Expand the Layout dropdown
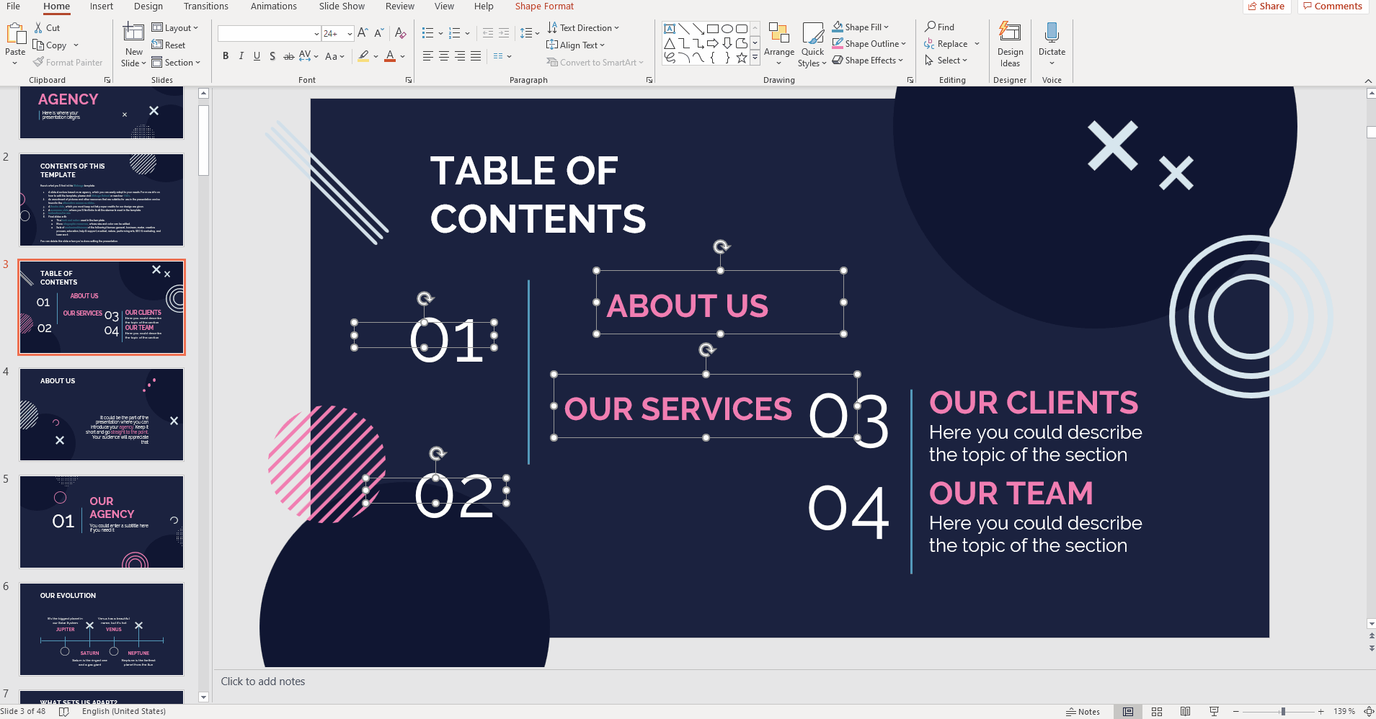 195,28
